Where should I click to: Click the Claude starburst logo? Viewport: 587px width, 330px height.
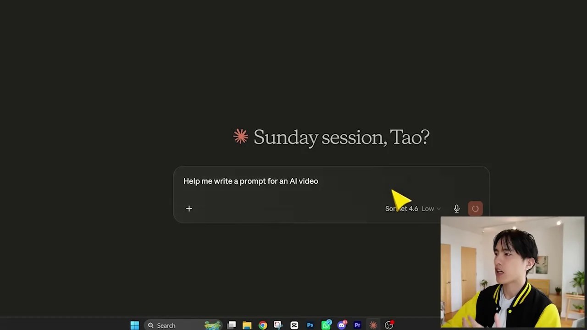pyautogui.click(x=241, y=137)
